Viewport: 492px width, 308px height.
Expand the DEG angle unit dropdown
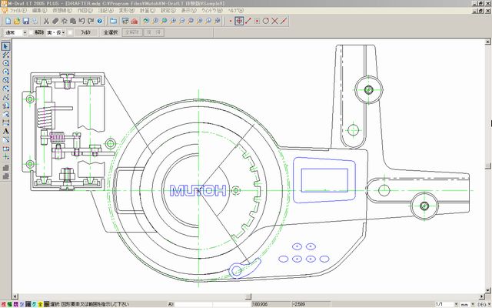coord(489,305)
